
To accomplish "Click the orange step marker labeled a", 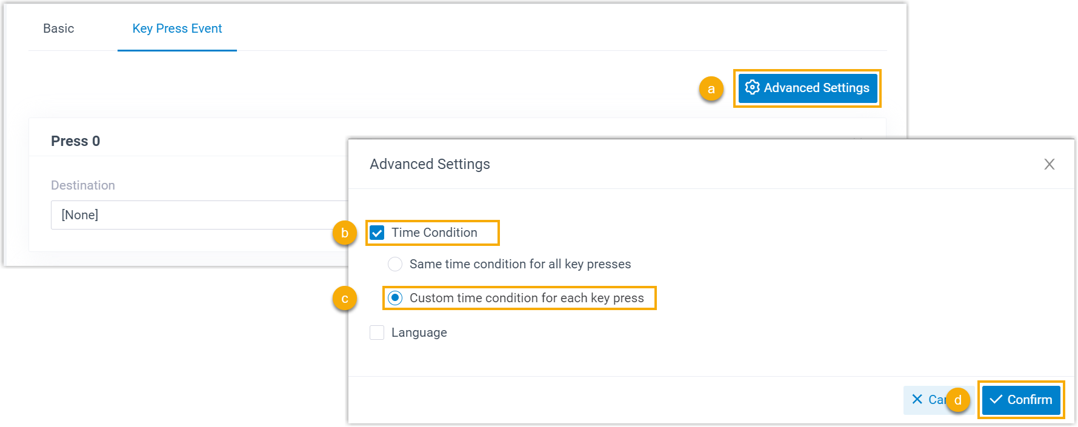I will tap(711, 89).
